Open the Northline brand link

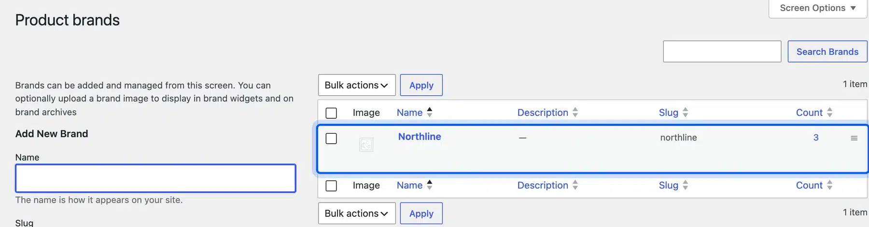coord(420,137)
